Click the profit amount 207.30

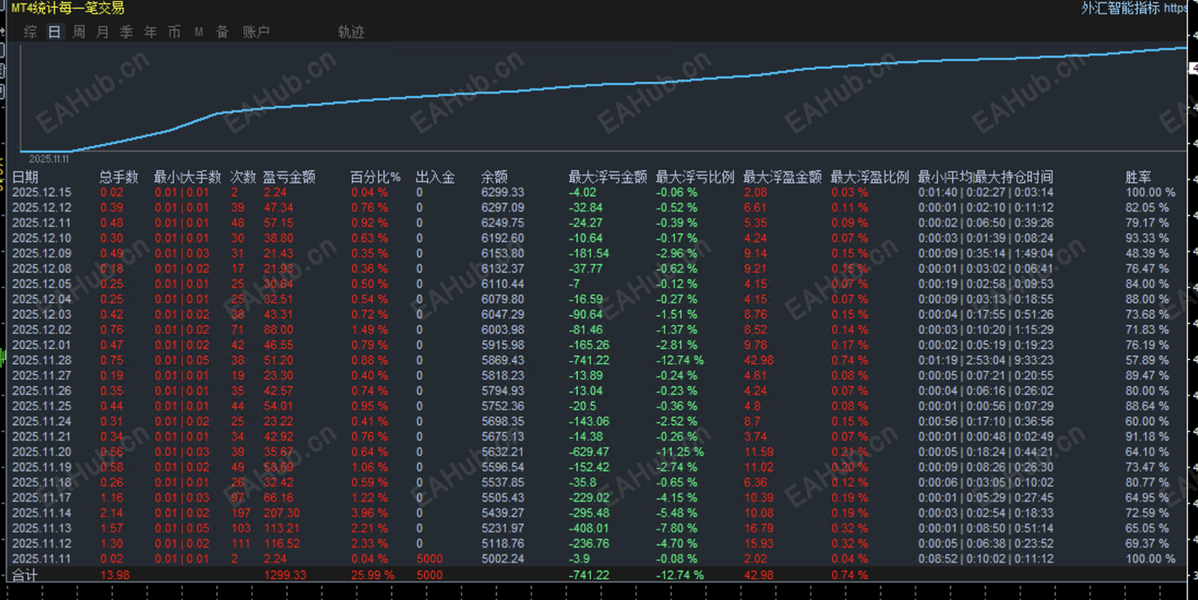(x=282, y=513)
